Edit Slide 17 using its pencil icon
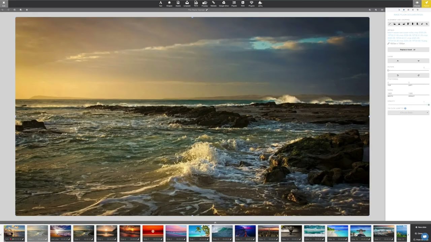 tap(393, 239)
